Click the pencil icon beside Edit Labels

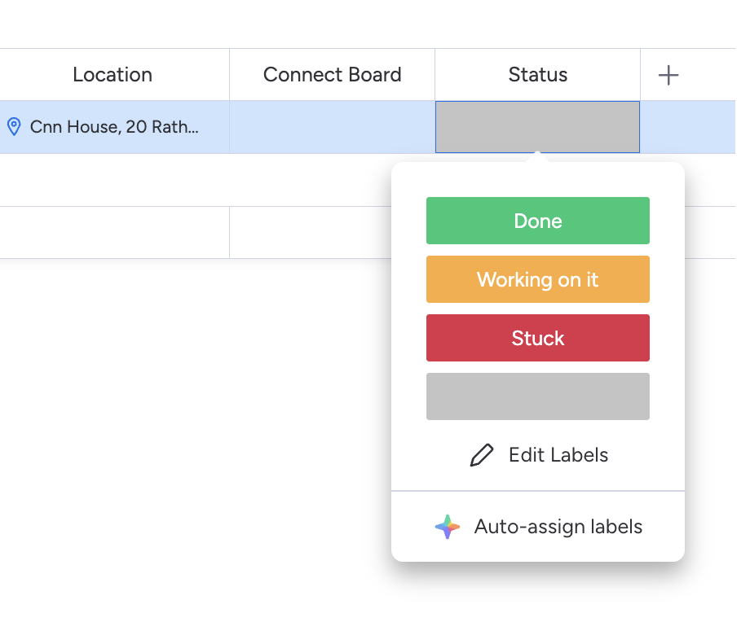click(x=482, y=455)
